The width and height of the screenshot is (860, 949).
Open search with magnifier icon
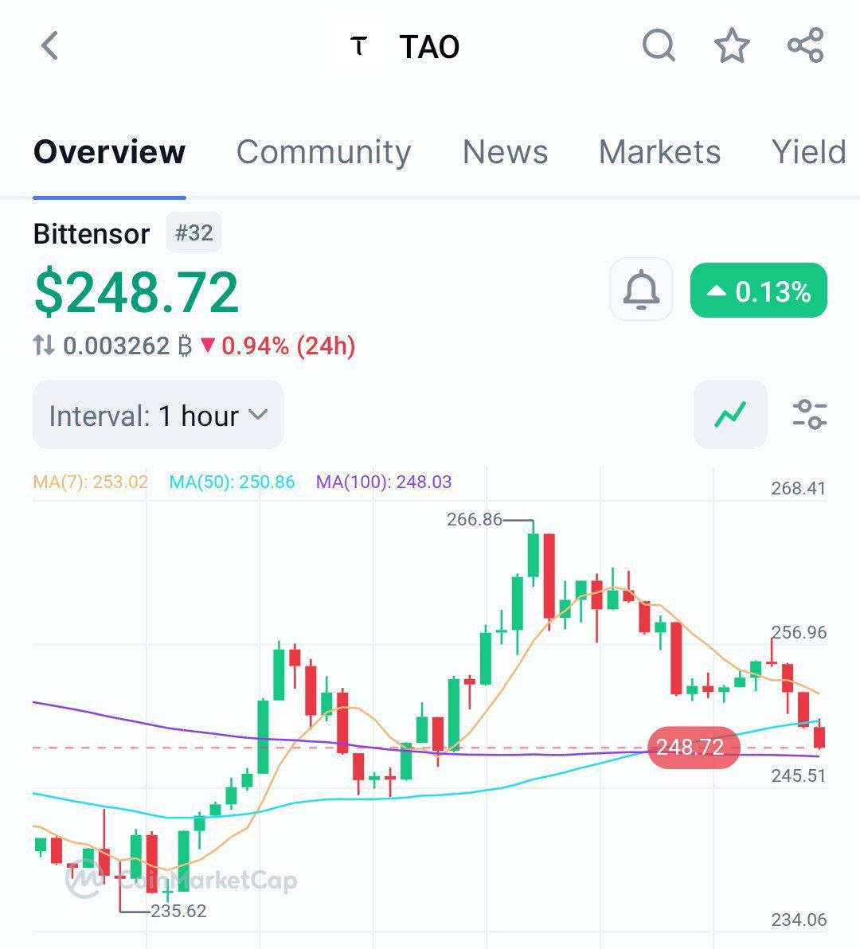(x=659, y=46)
